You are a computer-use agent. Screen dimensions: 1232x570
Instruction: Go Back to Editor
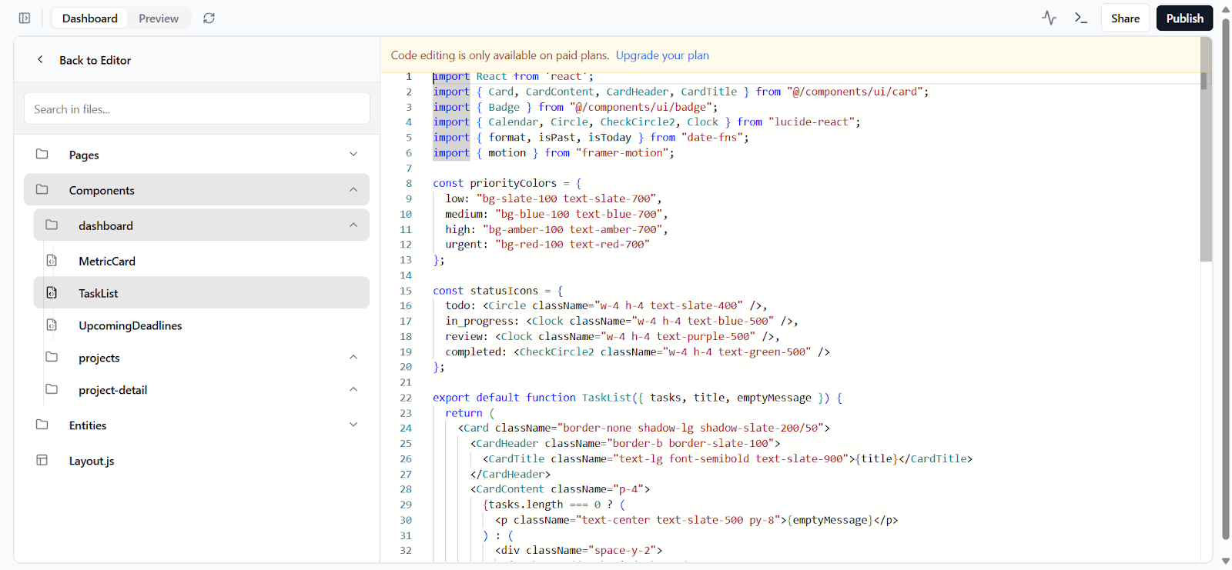(x=95, y=60)
